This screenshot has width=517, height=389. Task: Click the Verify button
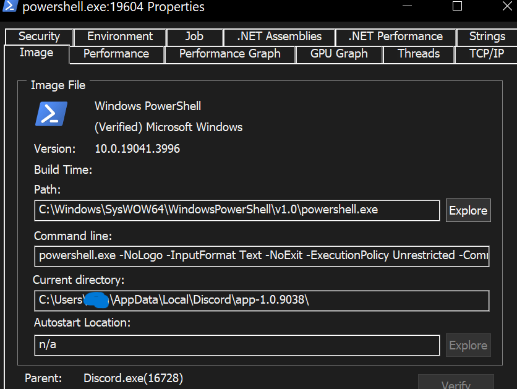coord(456,382)
